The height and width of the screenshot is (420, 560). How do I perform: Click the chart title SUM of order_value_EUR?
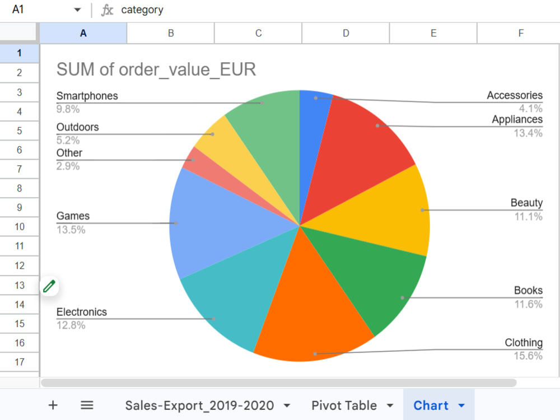[156, 69]
